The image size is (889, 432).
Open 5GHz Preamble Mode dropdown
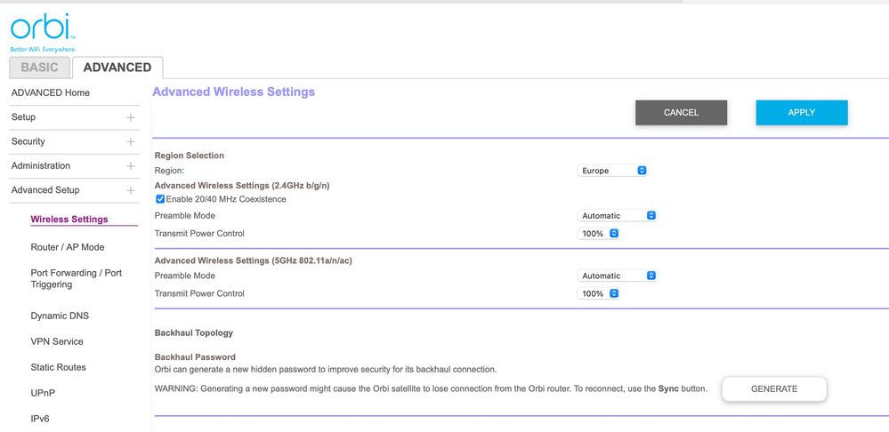pos(617,276)
